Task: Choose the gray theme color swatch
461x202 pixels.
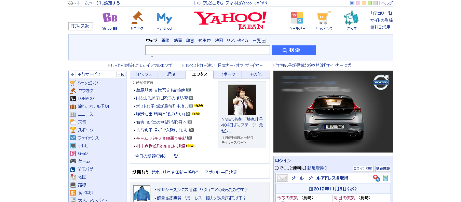Action: click(x=376, y=3)
